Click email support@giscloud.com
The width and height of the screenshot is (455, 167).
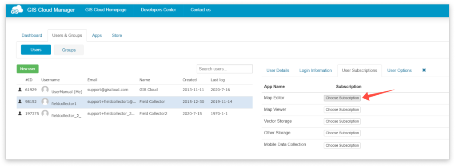[x=108, y=90]
